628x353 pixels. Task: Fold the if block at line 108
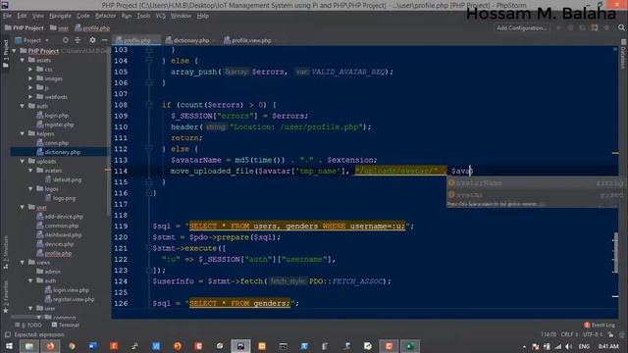click(x=149, y=105)
